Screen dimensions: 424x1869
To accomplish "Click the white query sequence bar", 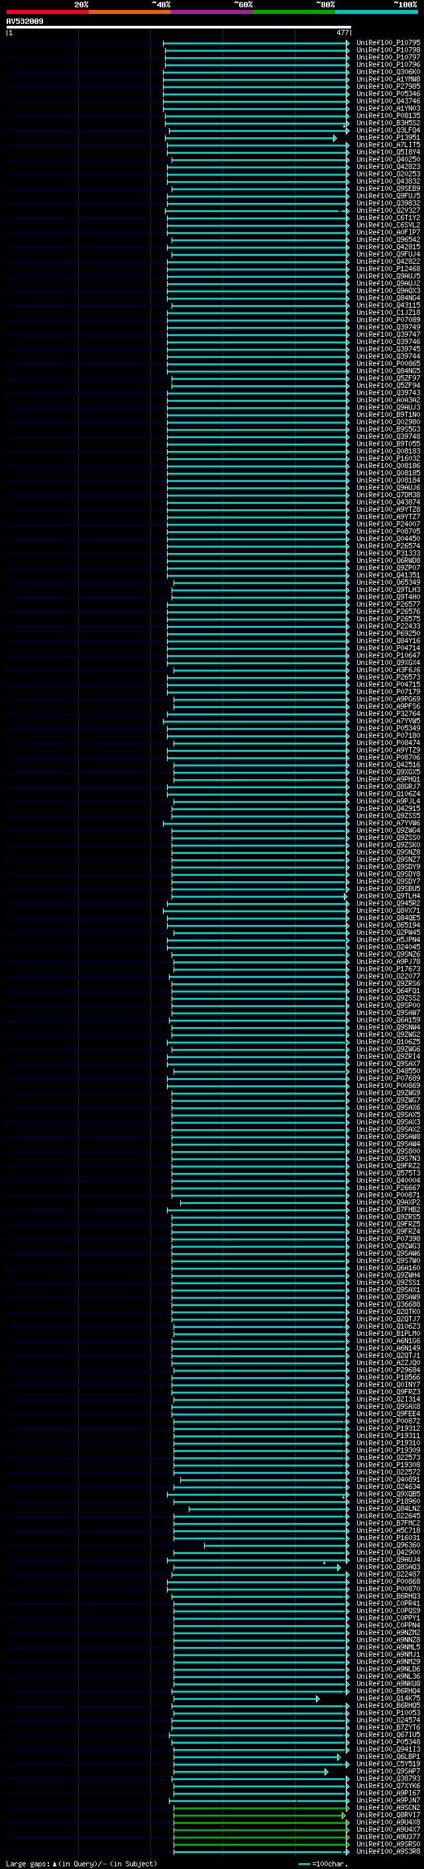I will [x=178, y=27].
